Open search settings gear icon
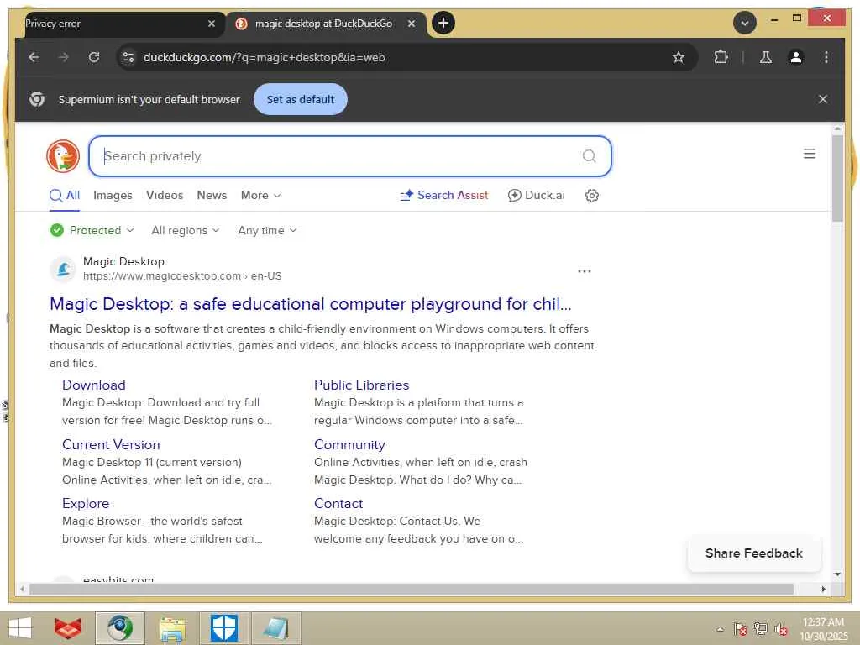This screenshot has height=645, width=860. pos(591,195)
